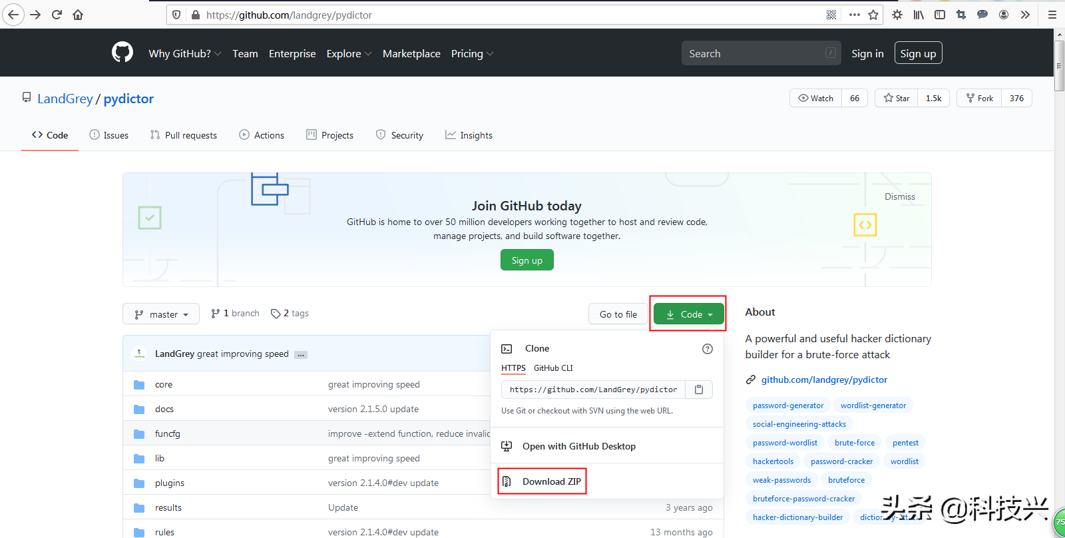This screenshot has width=1065, height=538.
Task: Open the brute-force topic tag
Action: (x=855, y=443)
